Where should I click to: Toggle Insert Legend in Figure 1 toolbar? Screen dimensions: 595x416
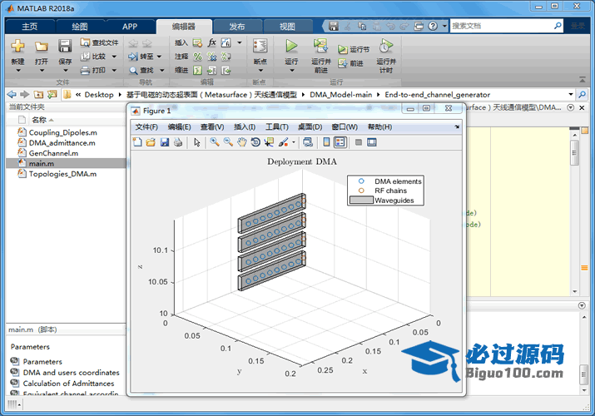click(x=340, y=142)
